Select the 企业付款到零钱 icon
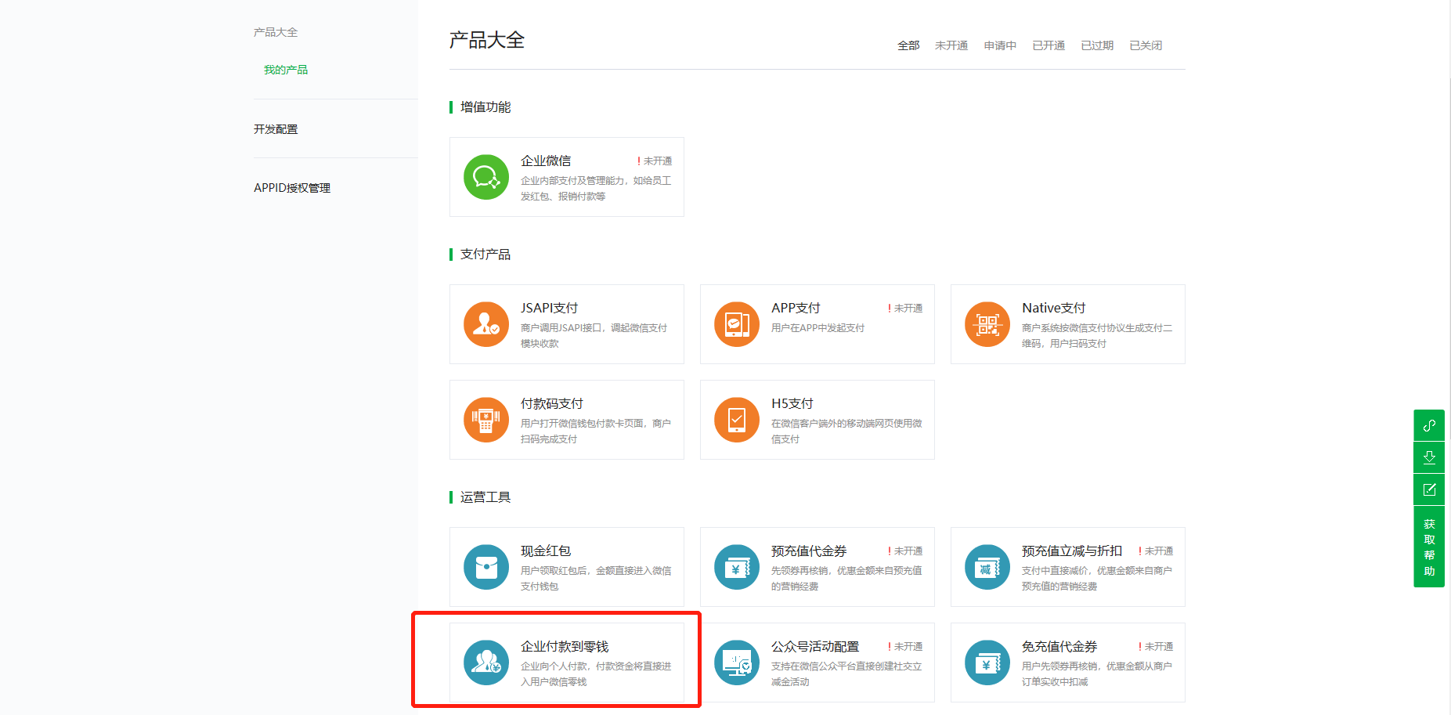This screenshot has width=1451, height=715. (486, 663)
